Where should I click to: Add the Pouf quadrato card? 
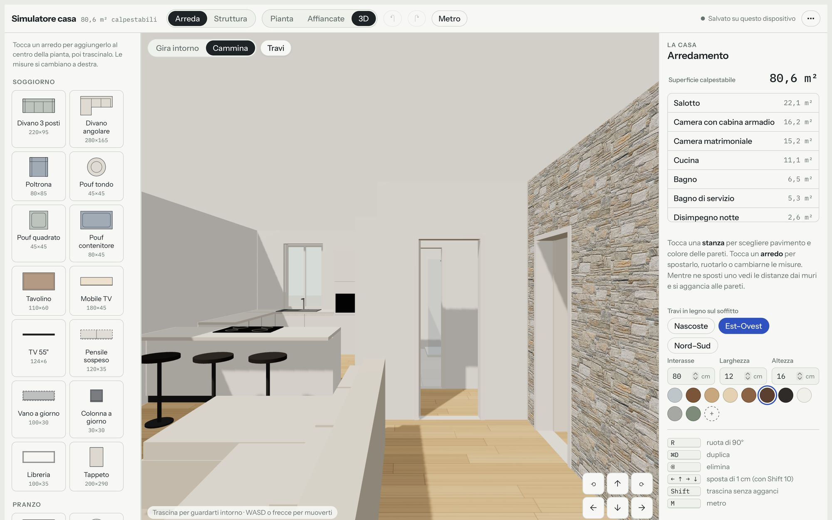pos(39,233)
